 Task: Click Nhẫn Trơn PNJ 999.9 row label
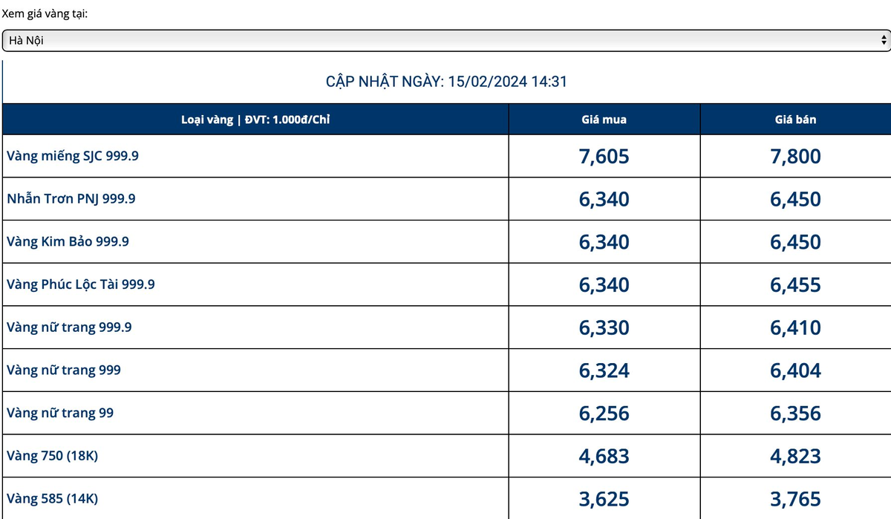[x=71, y=199]
